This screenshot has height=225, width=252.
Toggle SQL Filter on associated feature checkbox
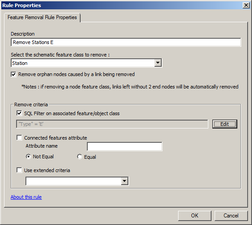[x=19, y=113]
